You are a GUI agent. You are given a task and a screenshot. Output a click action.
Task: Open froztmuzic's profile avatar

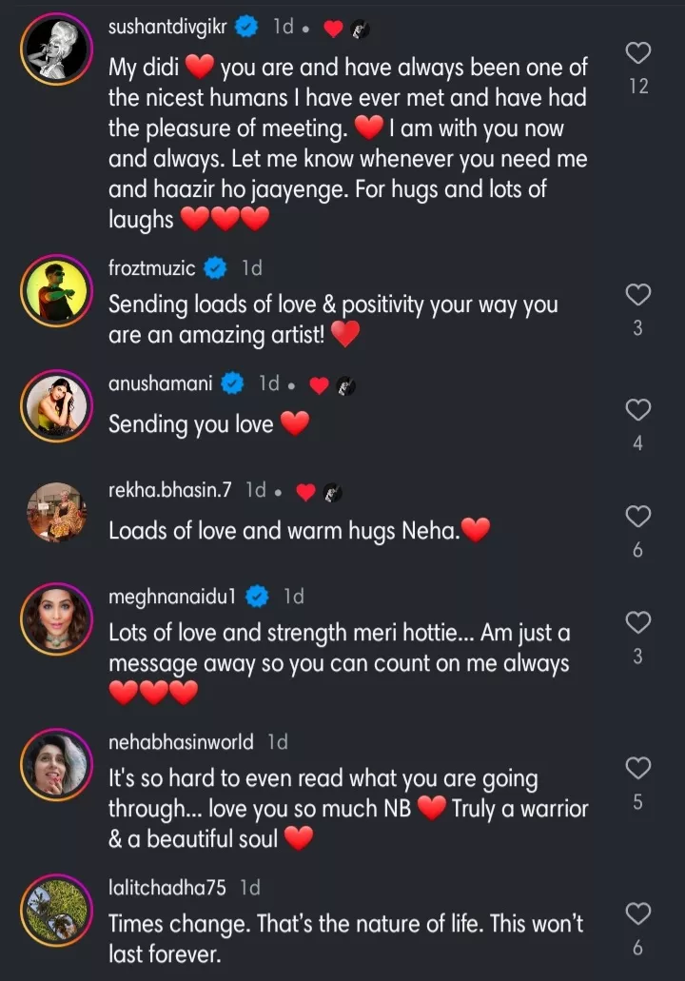click(x=56, y=291)
